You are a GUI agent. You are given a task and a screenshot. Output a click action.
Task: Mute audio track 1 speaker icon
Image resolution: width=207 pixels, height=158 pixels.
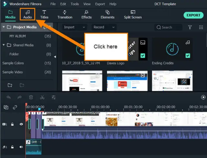(21, 147)
